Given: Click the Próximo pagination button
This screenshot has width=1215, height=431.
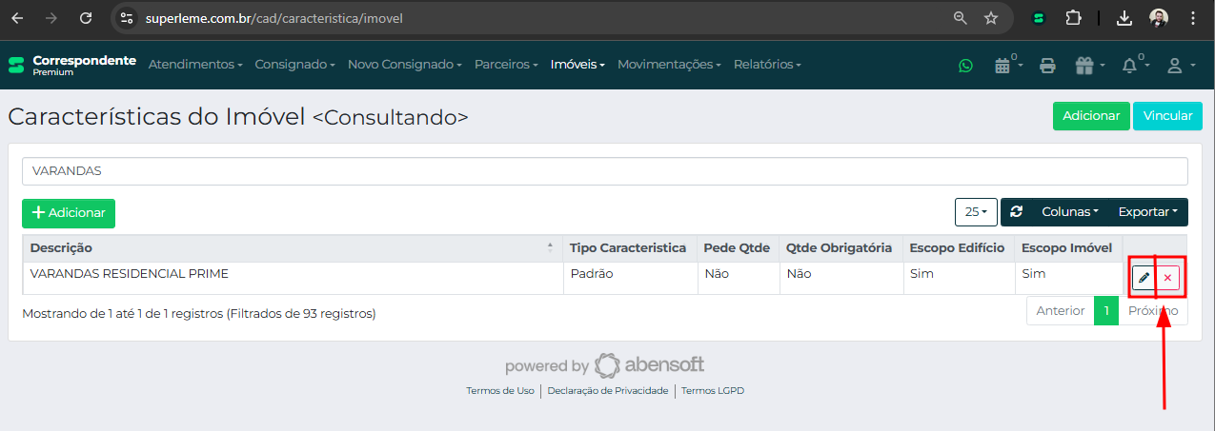Looking at the screenshot, I should [x=1153, y=311].
